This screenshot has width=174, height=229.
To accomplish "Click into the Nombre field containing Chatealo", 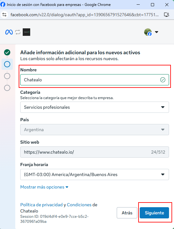I will (x=95, y=80).
